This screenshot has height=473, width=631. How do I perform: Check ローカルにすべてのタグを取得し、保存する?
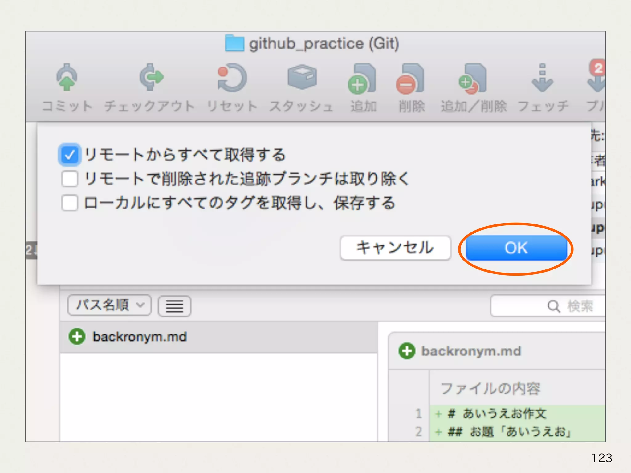coord(70,203)
